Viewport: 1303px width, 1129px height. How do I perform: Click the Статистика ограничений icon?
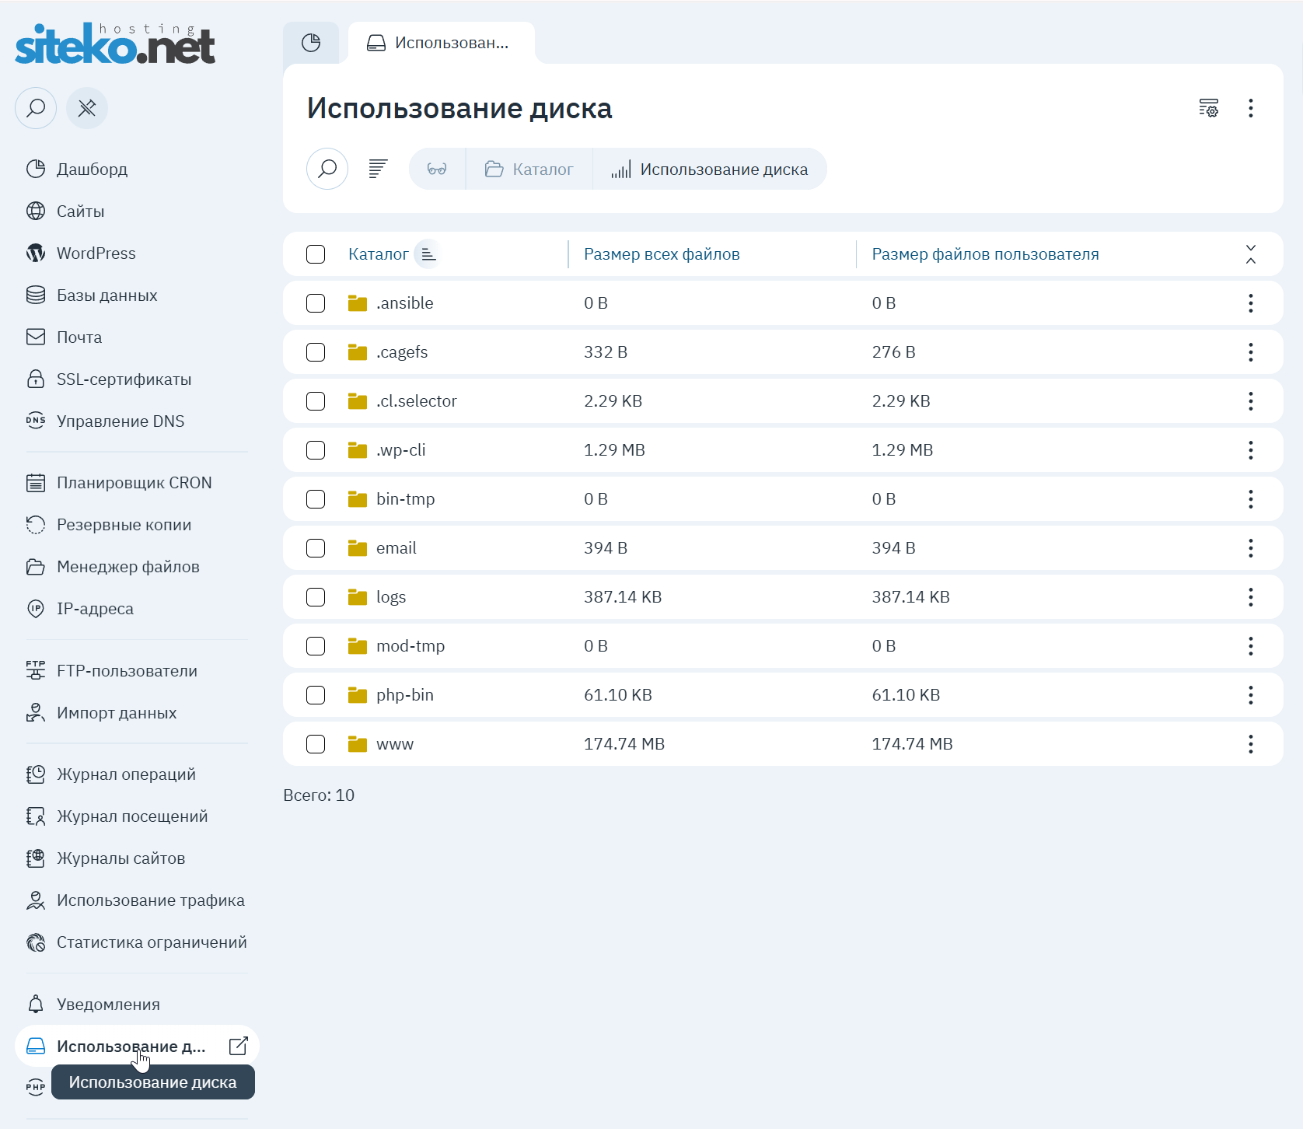click(36, 942)
